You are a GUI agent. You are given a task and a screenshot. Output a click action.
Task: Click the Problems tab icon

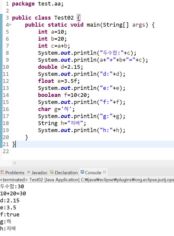pyautogui.click(x=2, y=172)
